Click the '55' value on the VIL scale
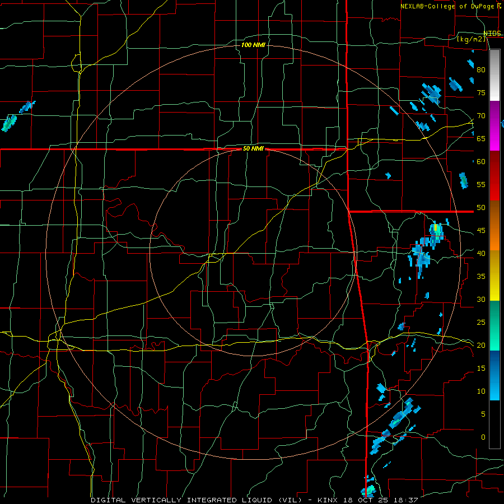504x504 pixels. (481, 185)
